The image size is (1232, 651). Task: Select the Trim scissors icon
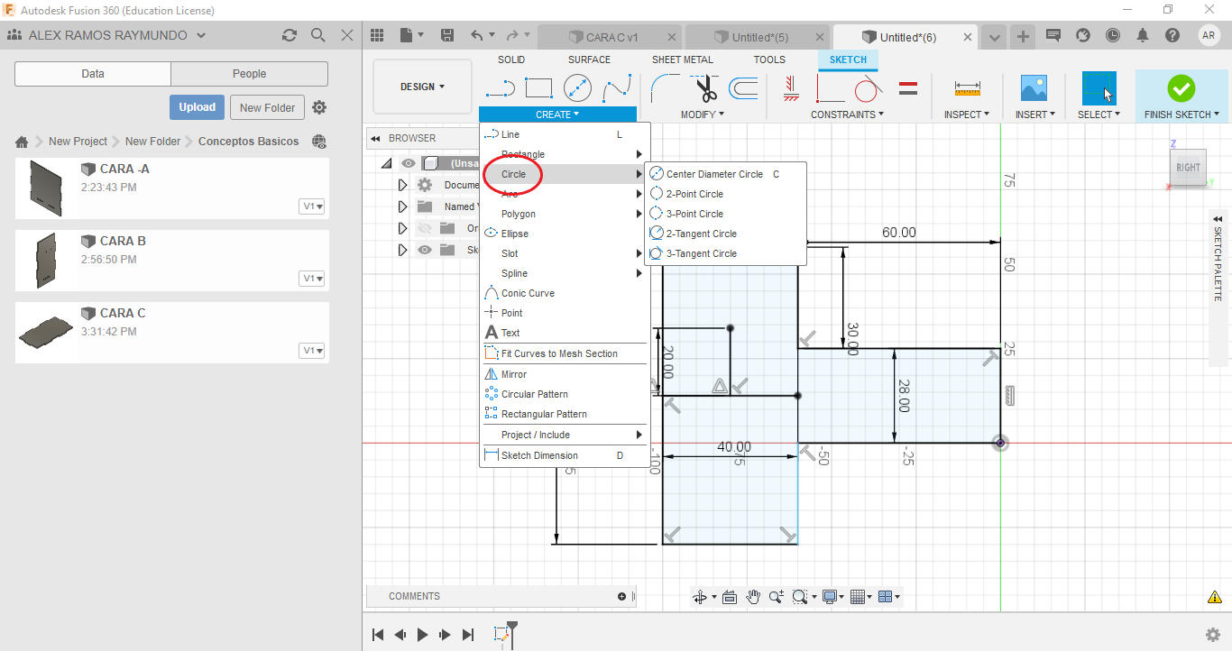[x=705, y=87]
